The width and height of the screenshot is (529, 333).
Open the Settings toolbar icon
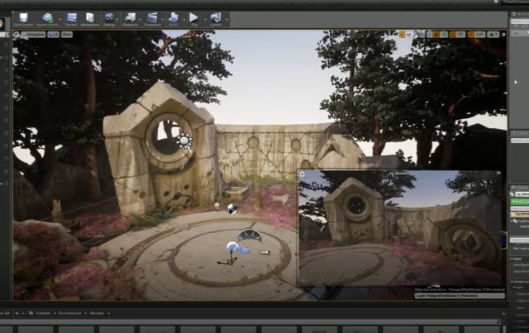109,19
